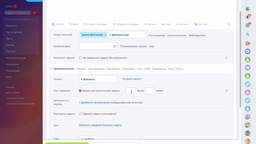Image resolution: width=256 pixels, height=144 pixels.
Task: Open Группы in the left menu
Action: 11,52
